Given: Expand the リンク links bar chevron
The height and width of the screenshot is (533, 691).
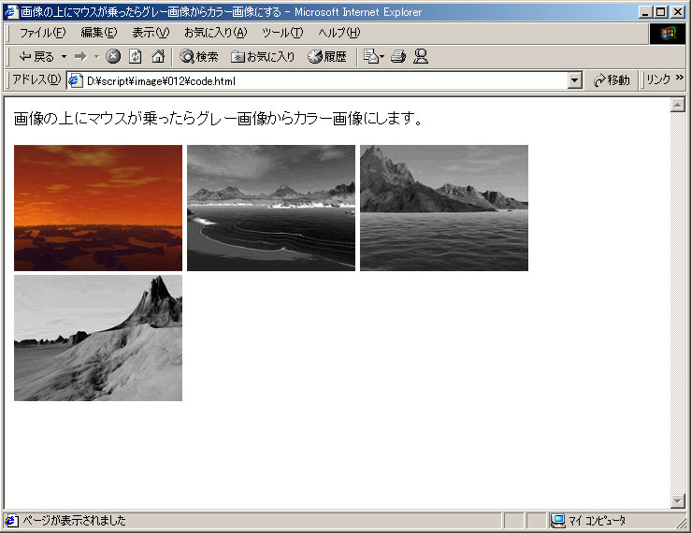Looking at the screenshot, I should (x=679, y=78).
